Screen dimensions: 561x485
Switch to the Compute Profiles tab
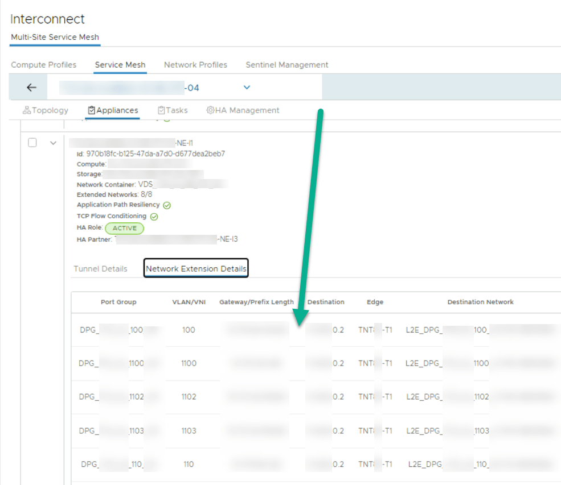coord(44,65)
